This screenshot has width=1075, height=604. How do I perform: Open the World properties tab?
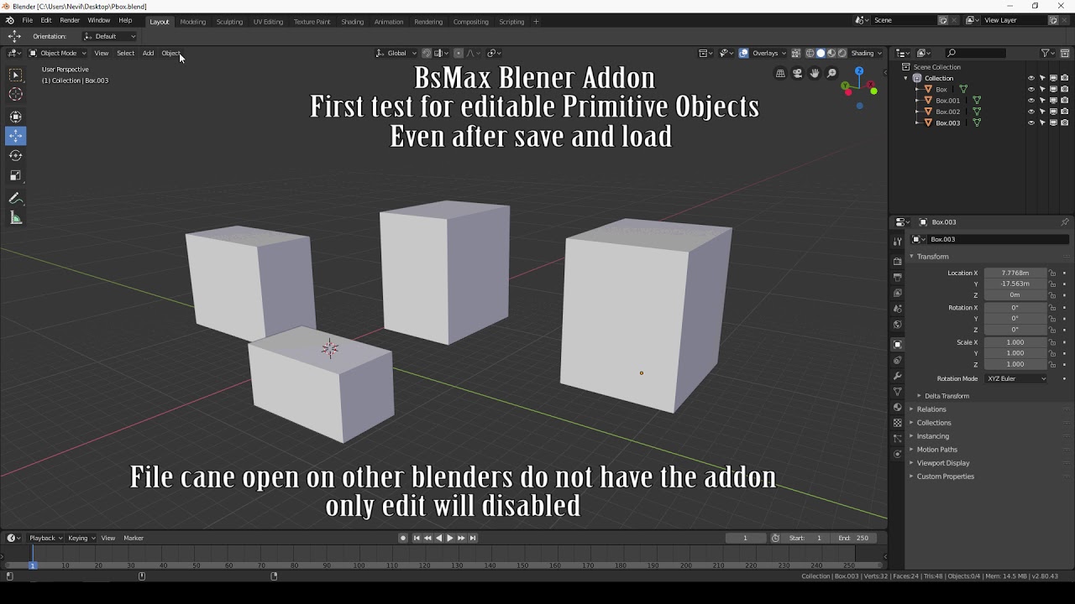point(898,325)
